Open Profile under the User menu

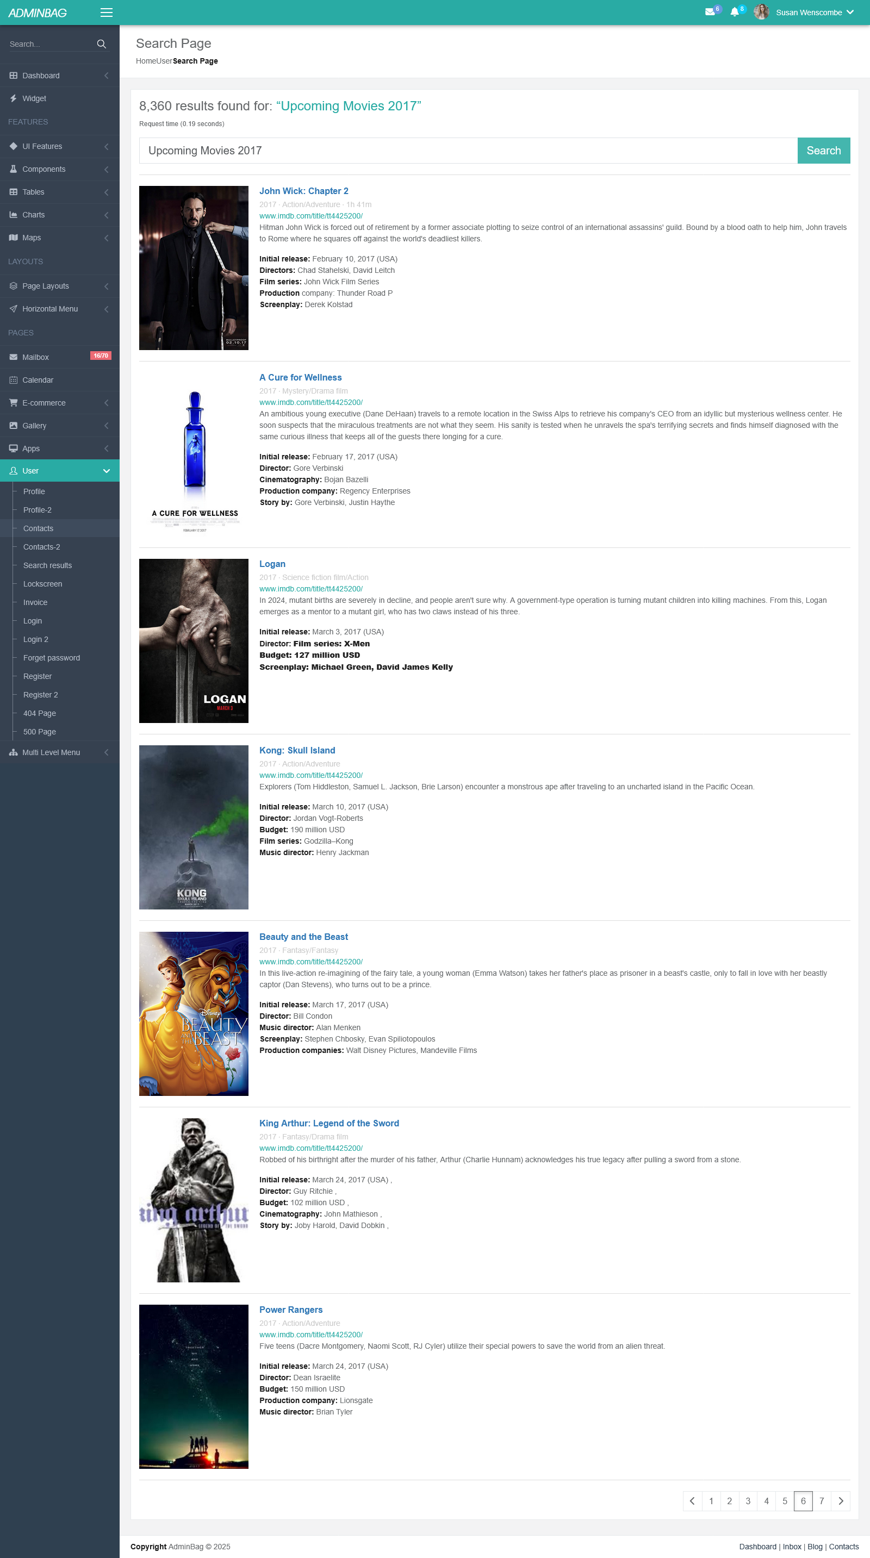[34, 492]
